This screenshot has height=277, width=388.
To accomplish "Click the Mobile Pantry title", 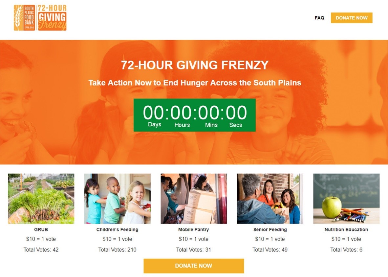I will [193, 229].
